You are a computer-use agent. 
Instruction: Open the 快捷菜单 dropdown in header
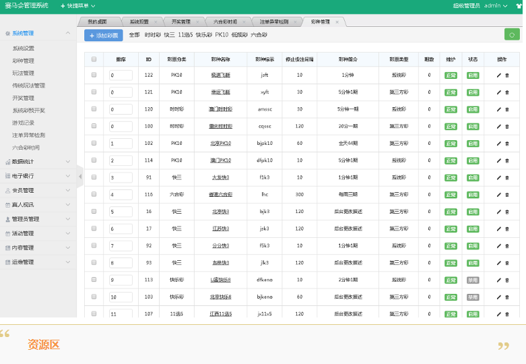pos(78,6)
